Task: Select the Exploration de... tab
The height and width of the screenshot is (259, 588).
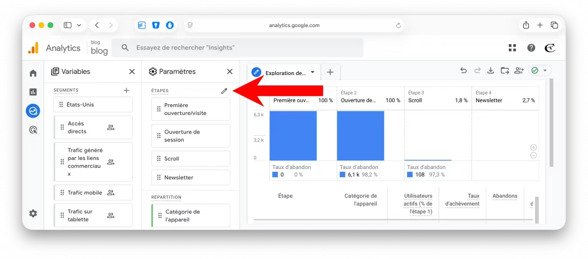Action: pyautogui.click(x=284, y=73)
